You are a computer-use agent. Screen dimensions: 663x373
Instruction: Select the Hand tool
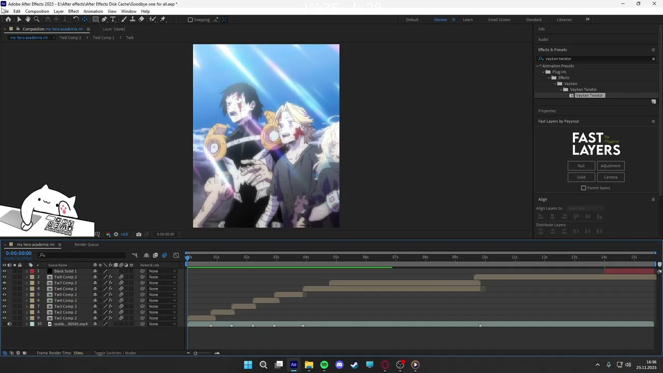27,19
